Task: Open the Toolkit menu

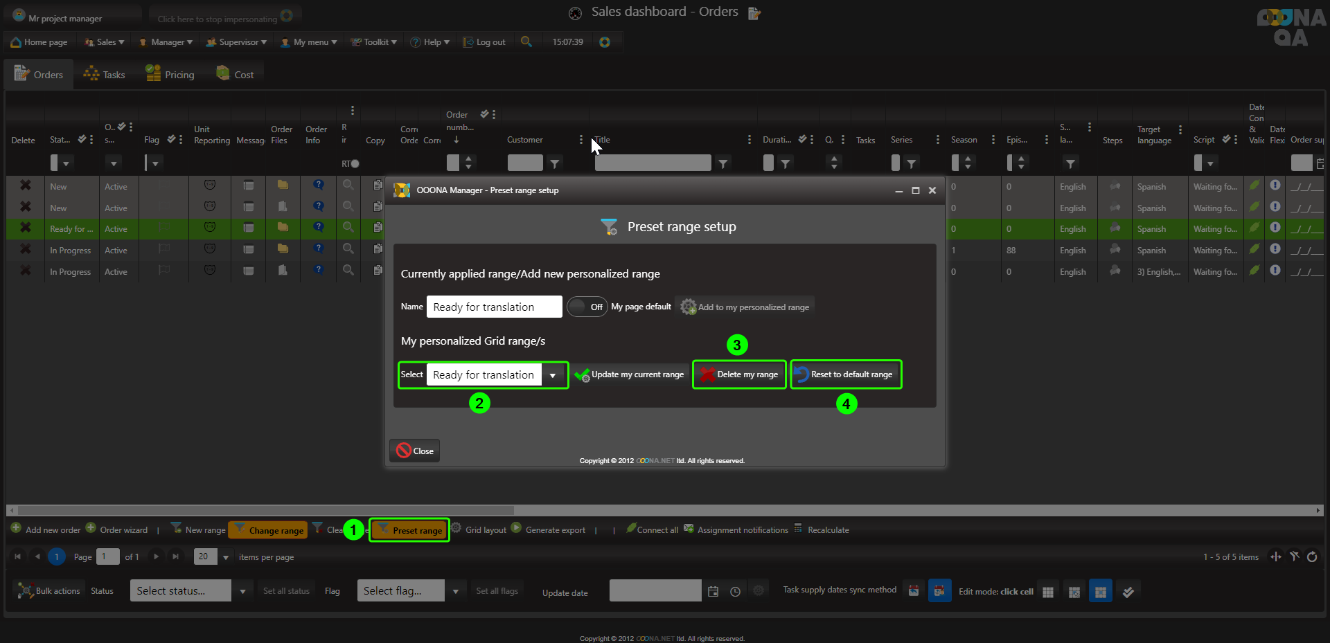Action: tap(374, 42)
